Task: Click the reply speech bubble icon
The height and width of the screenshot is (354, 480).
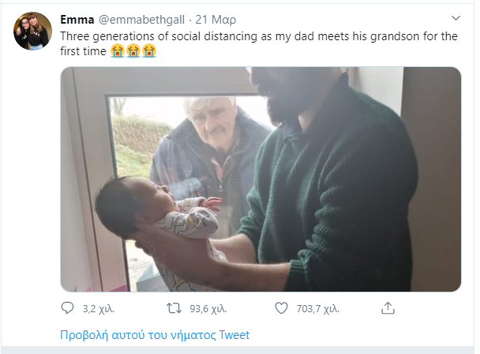Action: 67,307
